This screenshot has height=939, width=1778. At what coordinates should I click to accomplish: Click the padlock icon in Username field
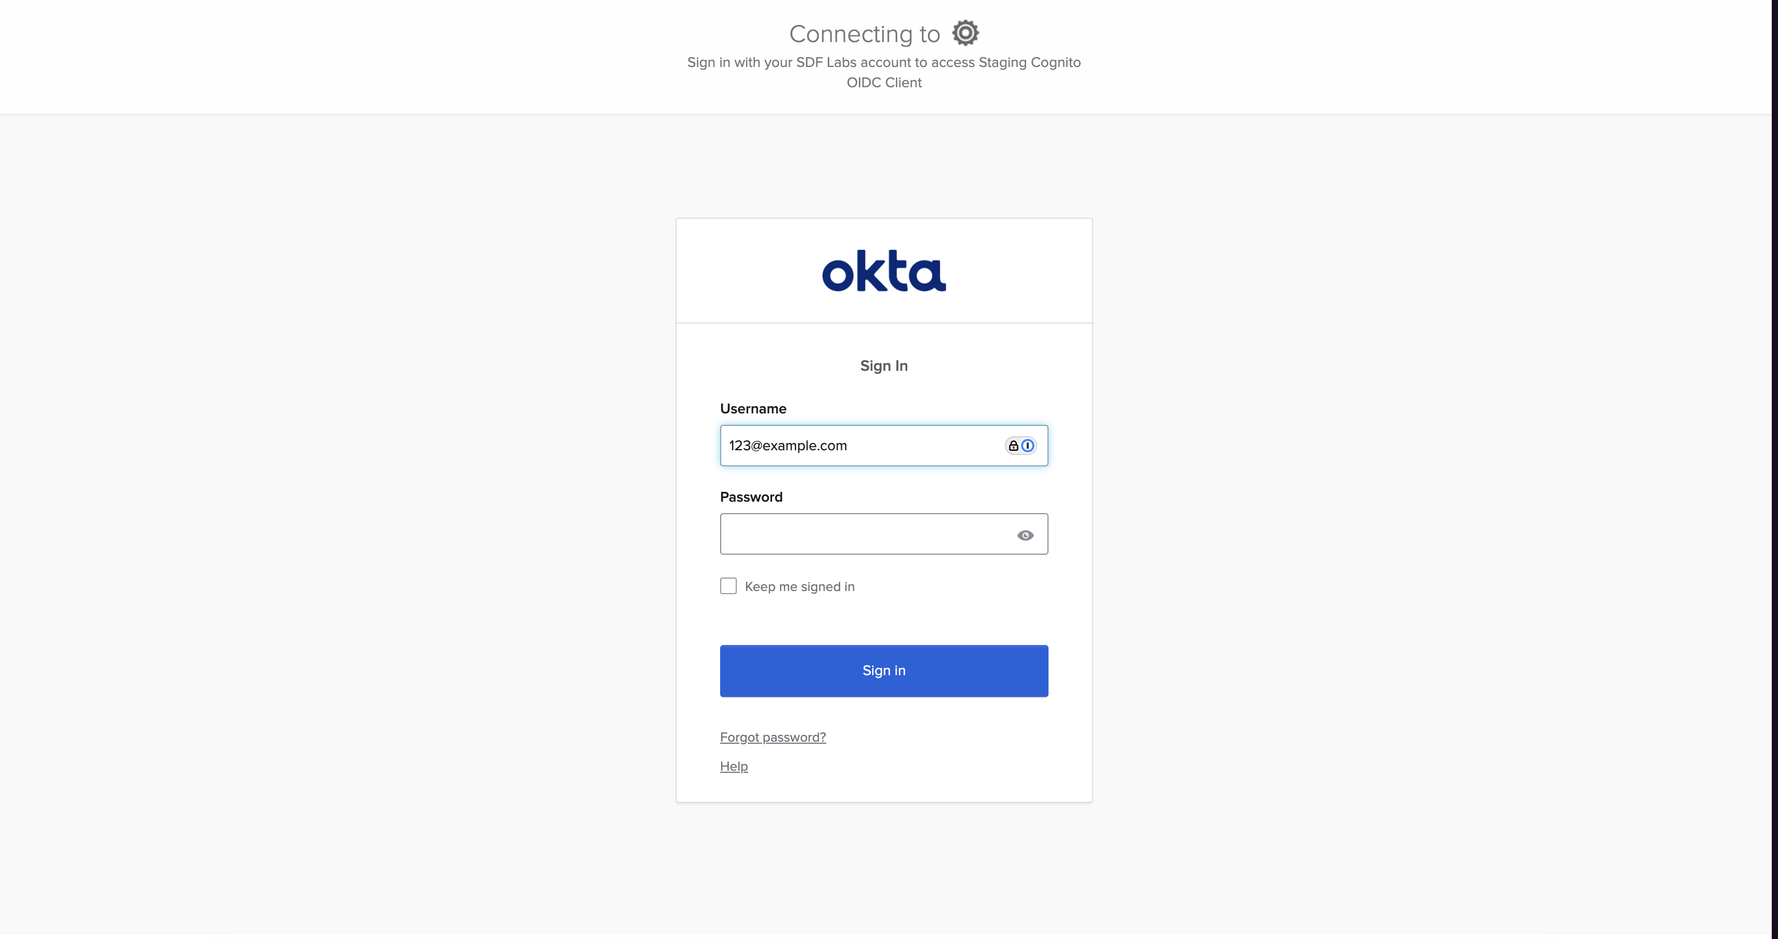click(x=1013, y=446)
